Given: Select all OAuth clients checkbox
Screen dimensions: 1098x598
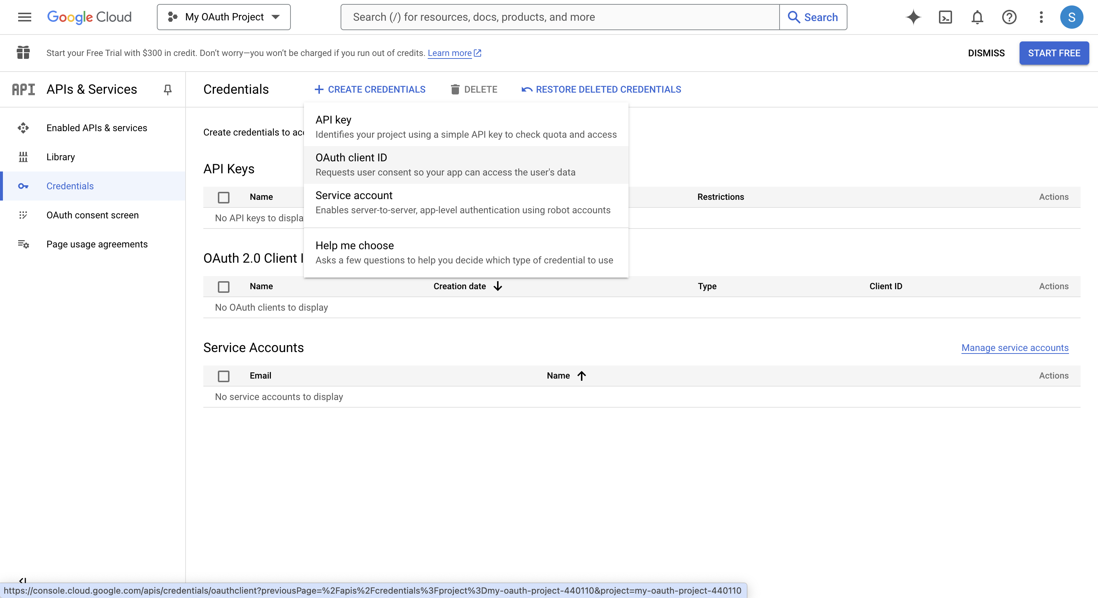Looking at the screenshot, I should (x=223, y=287).
